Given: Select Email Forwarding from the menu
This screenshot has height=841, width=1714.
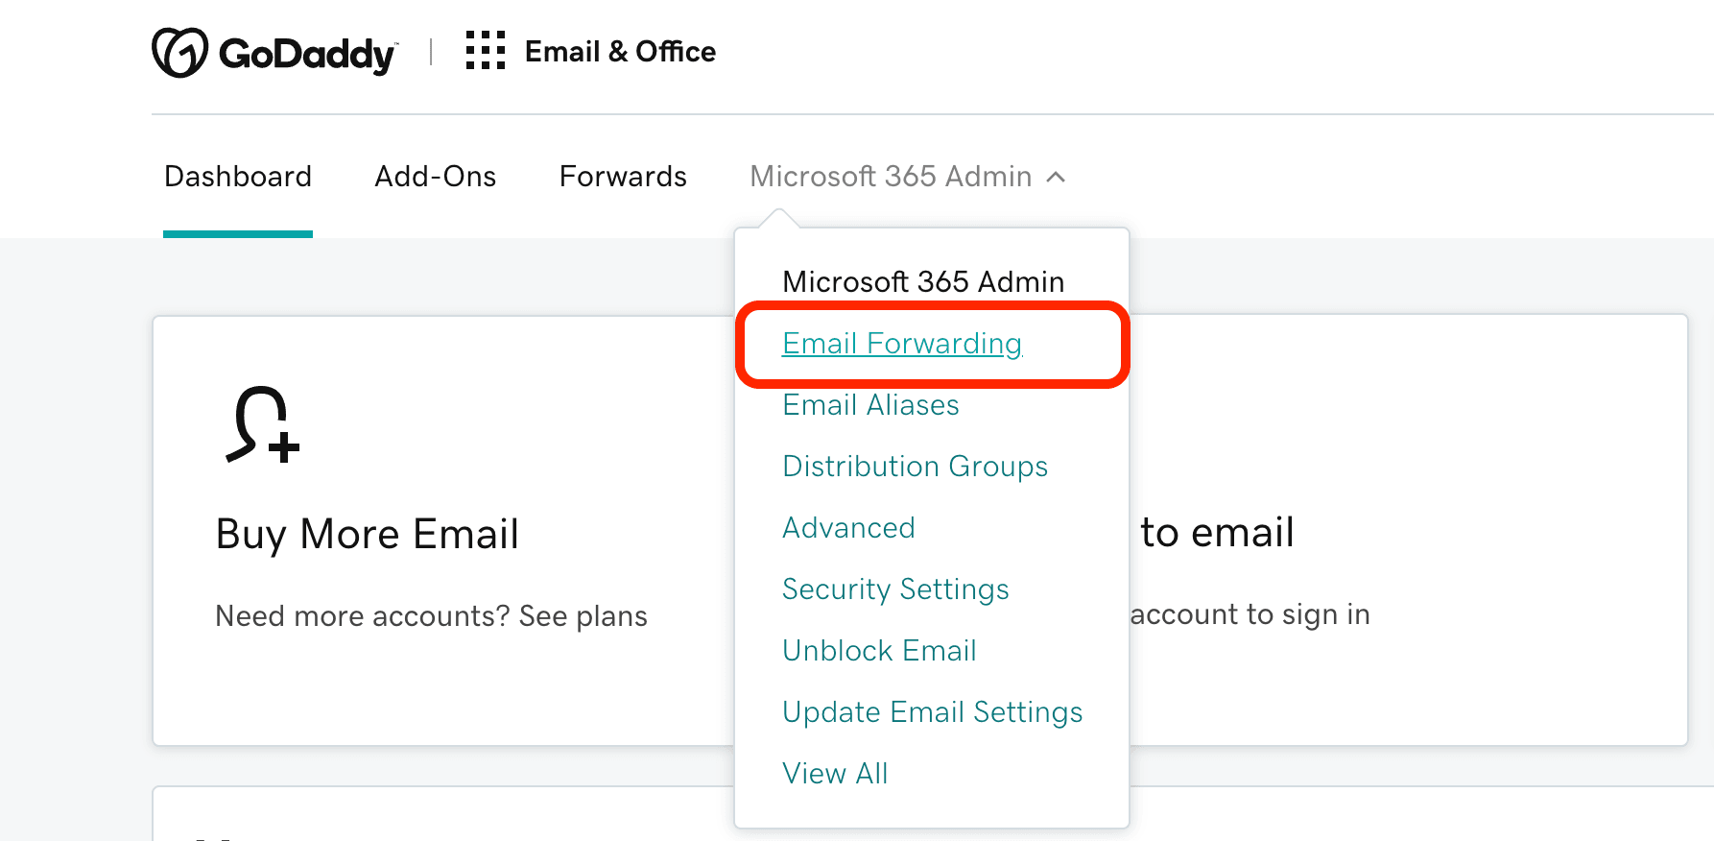Looking at the screenshot, I should 902,344.
